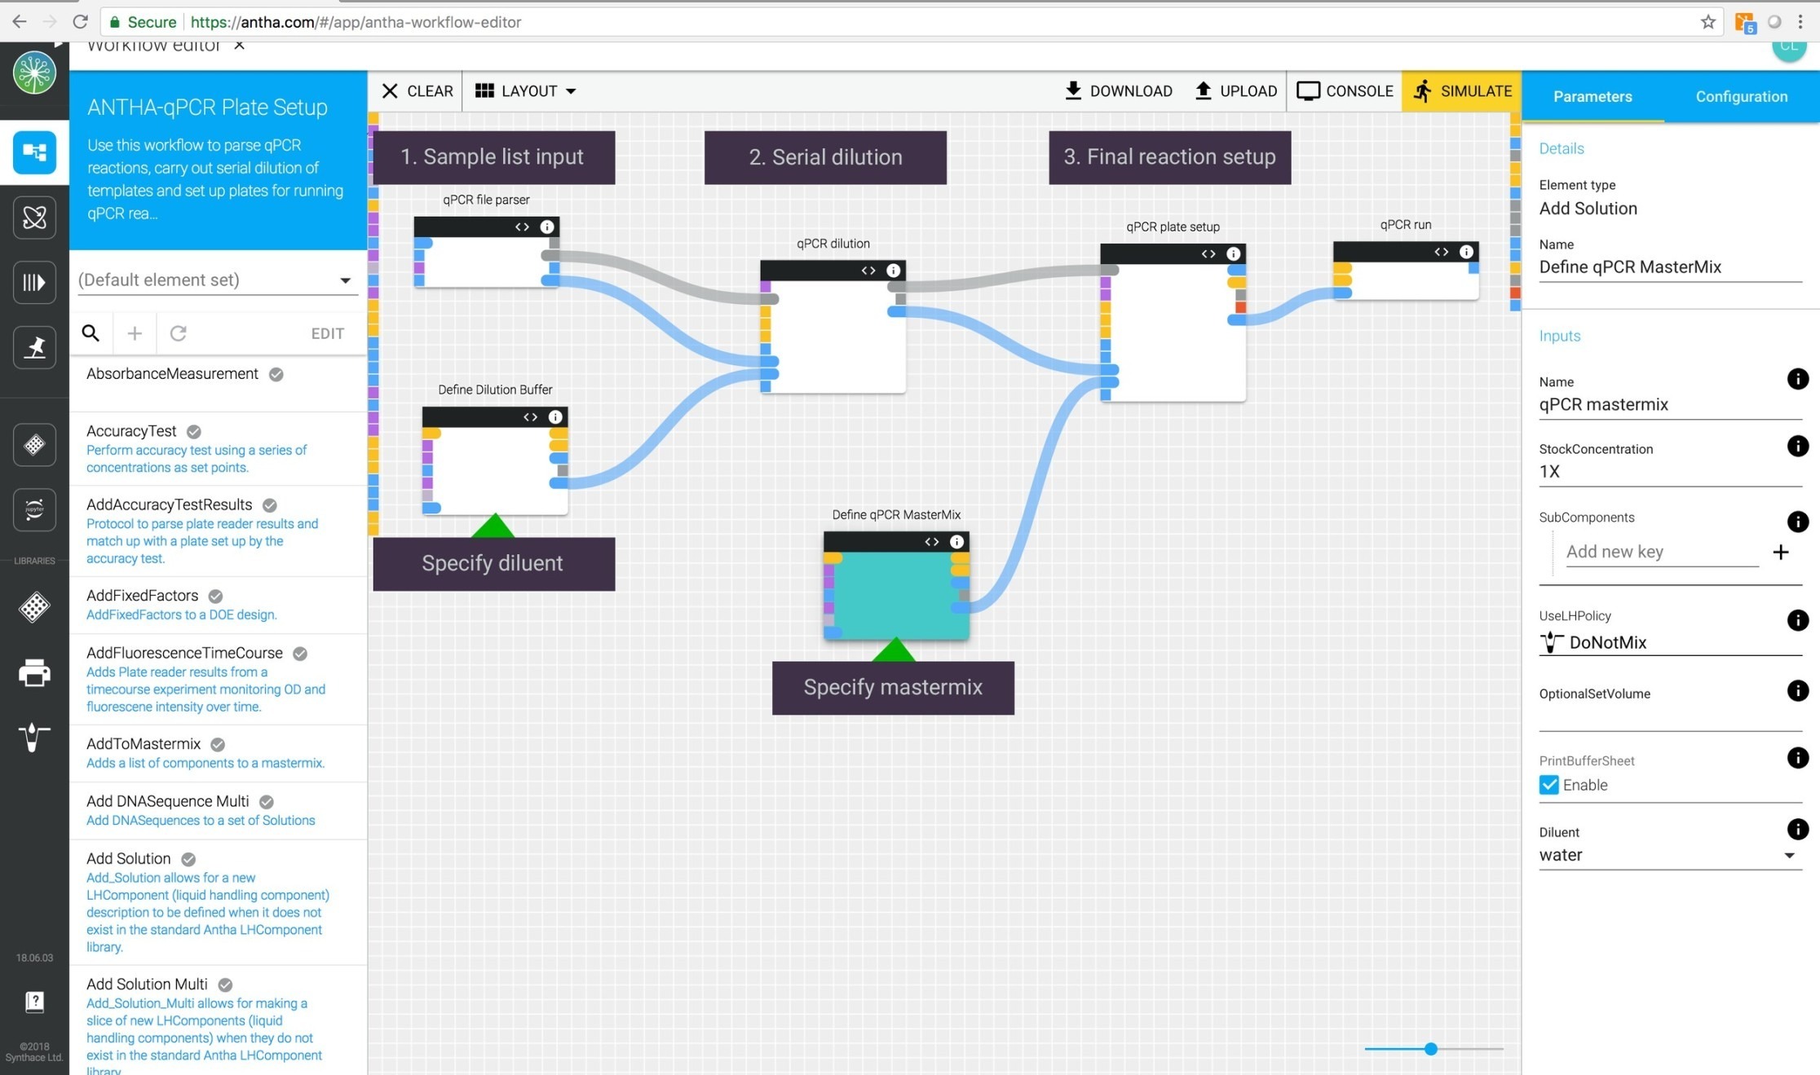Click info icon on Define qPCR MasterMix node
The width and height of the screenshot is (1820, 1075).
[x=956, y=542]
